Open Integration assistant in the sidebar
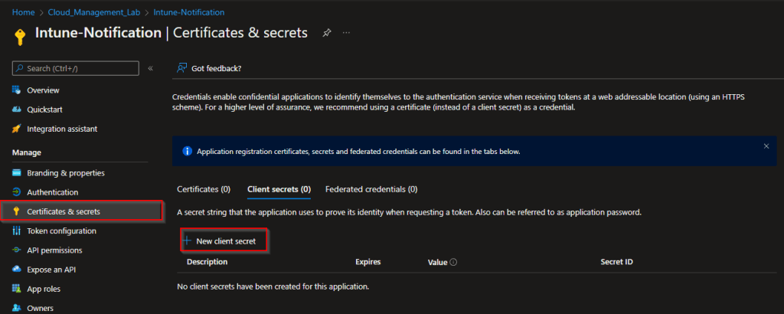The height and width of the screenshot is (314, 784). pos(61,129)
